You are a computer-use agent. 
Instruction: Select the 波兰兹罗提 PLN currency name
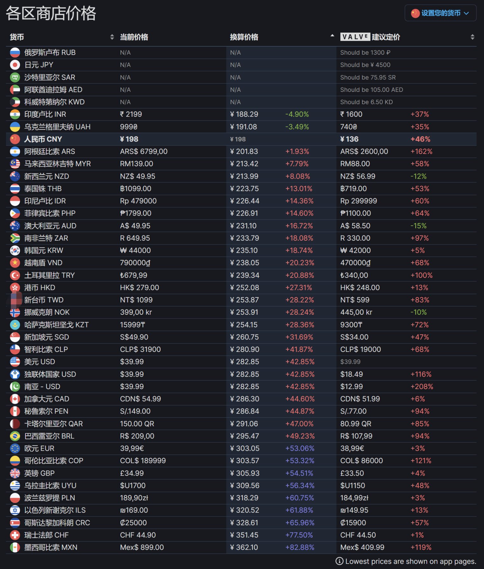click(50, 498)
